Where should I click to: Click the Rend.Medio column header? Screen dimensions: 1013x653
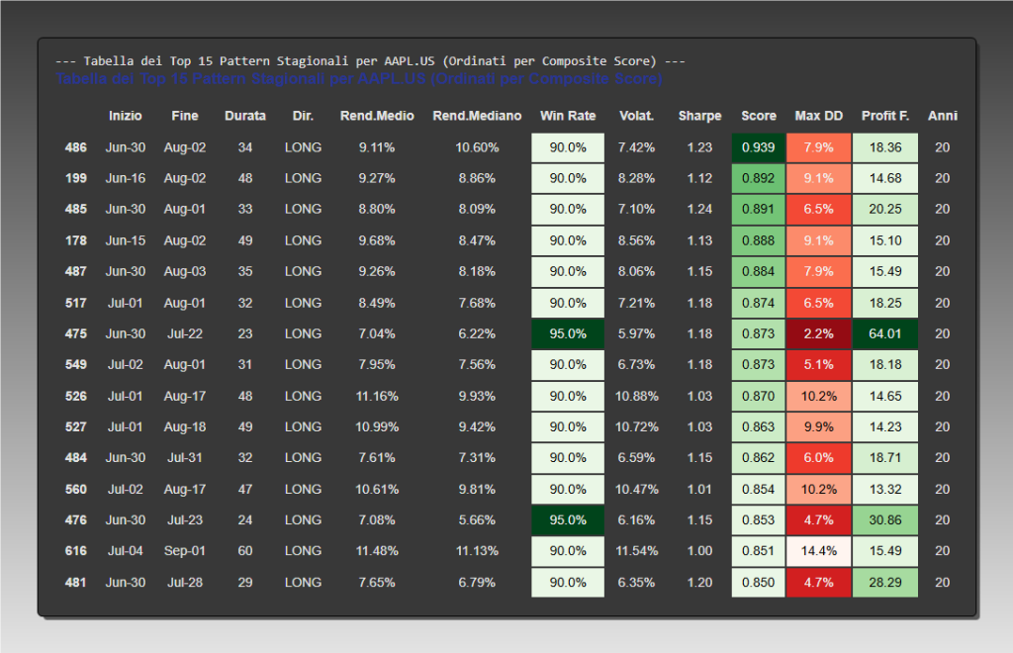pos(377,116)
